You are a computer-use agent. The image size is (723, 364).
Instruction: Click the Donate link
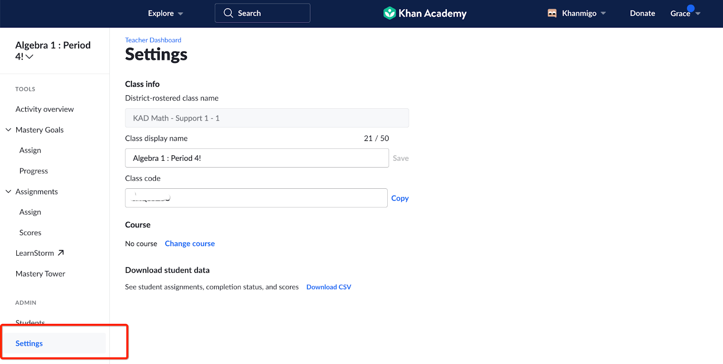[x=643, y=14]
